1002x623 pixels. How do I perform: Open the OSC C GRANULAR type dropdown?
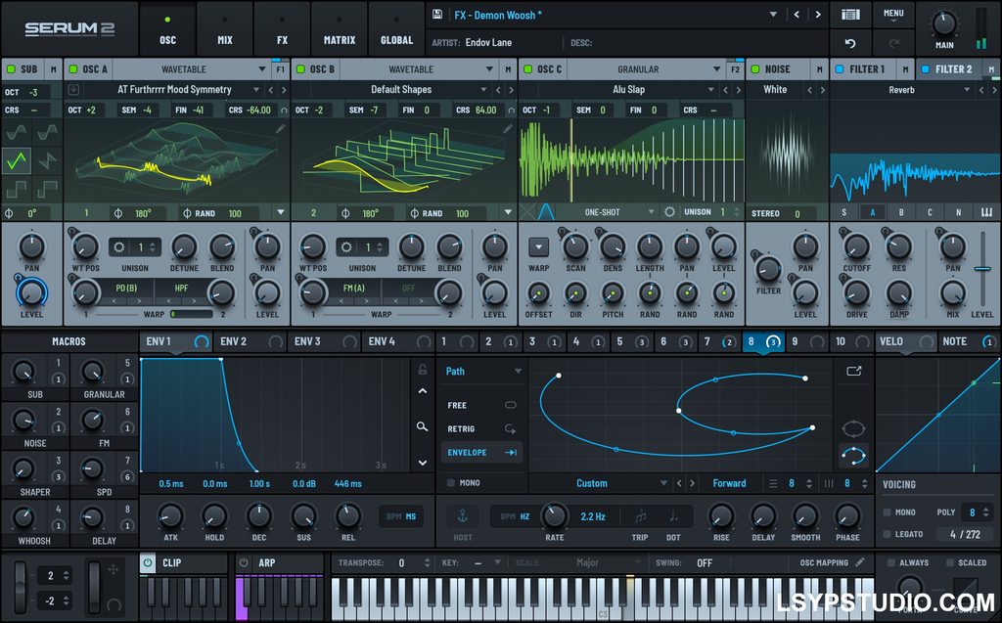[x=717, y=69]
